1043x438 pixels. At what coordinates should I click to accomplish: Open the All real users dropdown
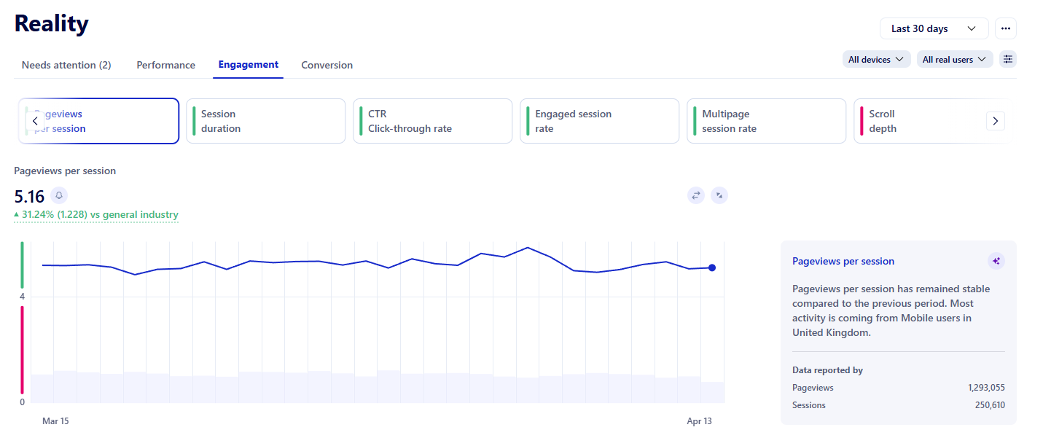pyautogui.click(x=954, y=59)
